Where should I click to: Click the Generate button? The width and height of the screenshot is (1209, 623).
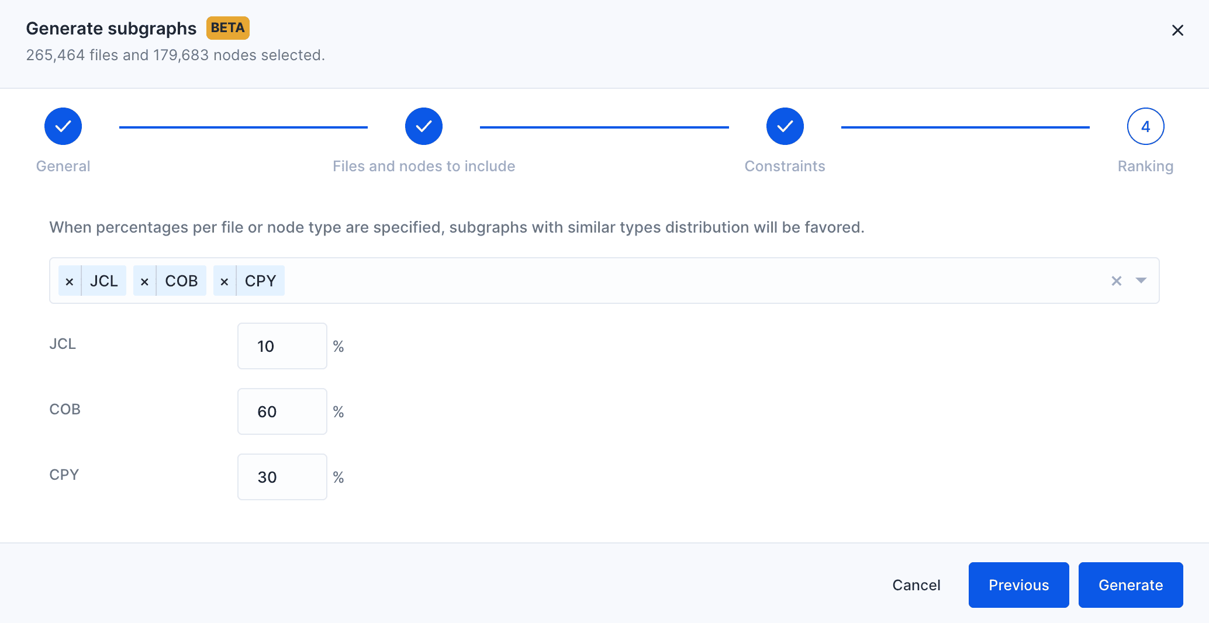[x=1131, y=585]
